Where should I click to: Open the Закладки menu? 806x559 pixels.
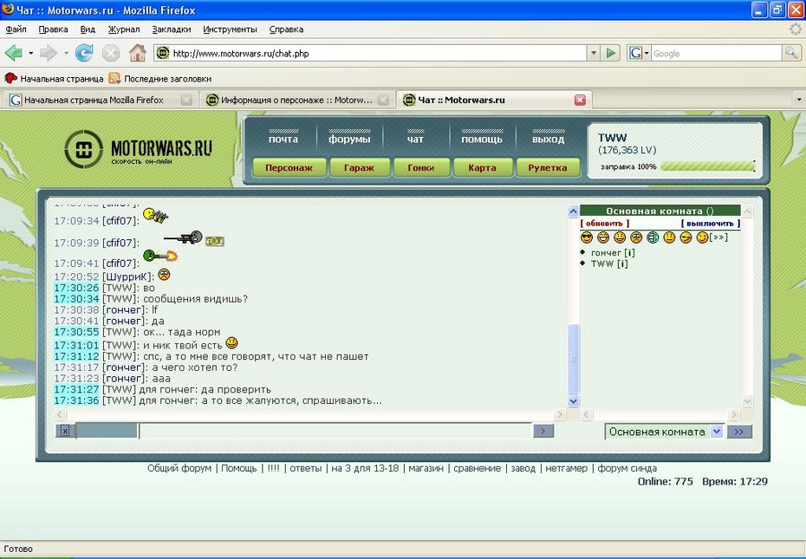click(172, 29)
